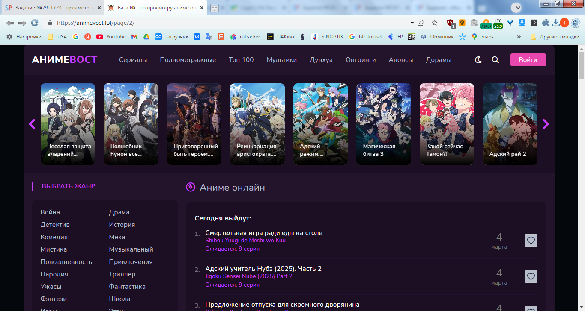585x311 pixels.
Task: Open the SINOPTIK weather bookmark
Action: click(328, 37)
